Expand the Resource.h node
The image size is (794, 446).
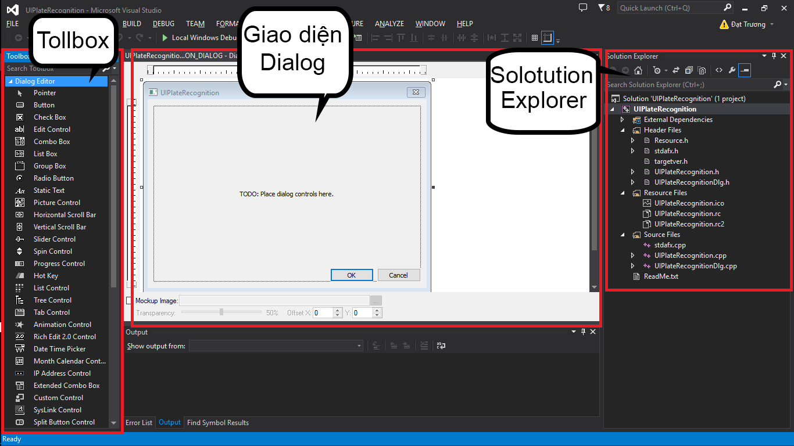(632, 141)
